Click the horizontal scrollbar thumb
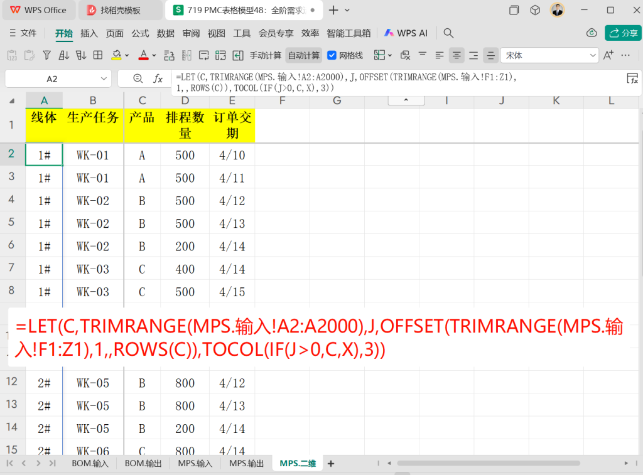 pos(488,463)
